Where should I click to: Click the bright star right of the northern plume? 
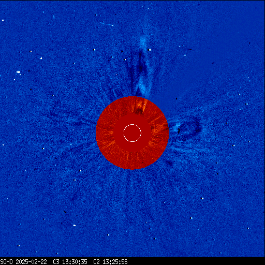coord(150,50)
